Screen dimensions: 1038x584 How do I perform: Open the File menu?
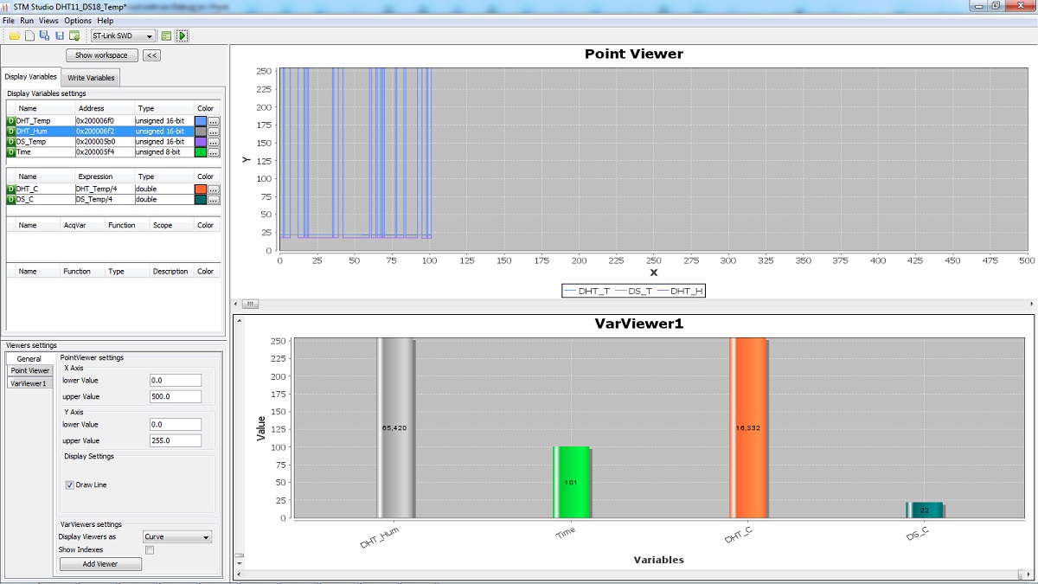point(9,20)
